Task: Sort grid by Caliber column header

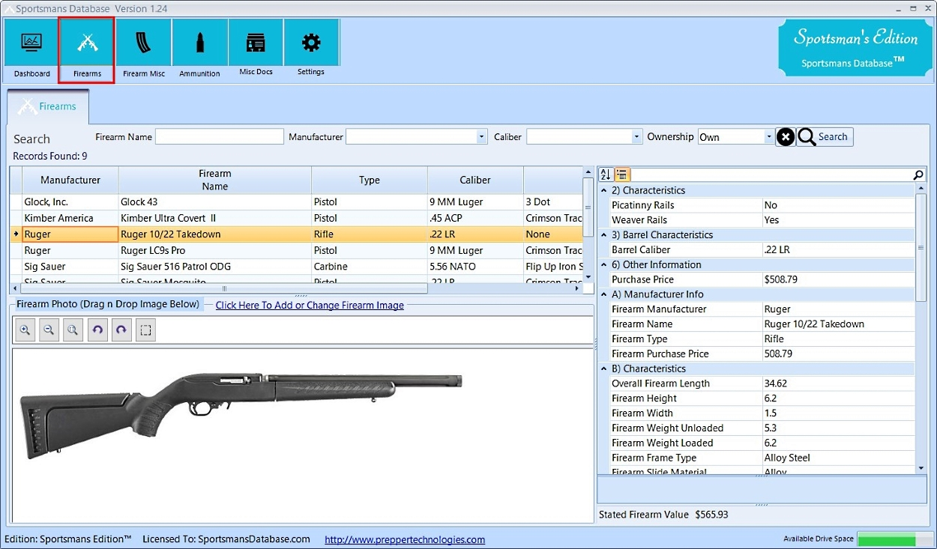Action: [x=475, y=180]
